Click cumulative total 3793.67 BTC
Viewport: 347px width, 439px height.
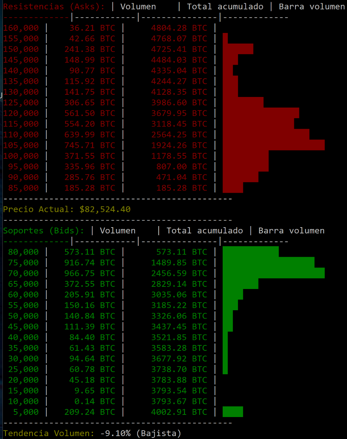click(x=179, y=401)
